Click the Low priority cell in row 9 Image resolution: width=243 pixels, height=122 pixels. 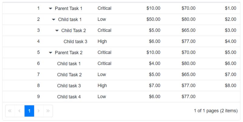(102, 97)
